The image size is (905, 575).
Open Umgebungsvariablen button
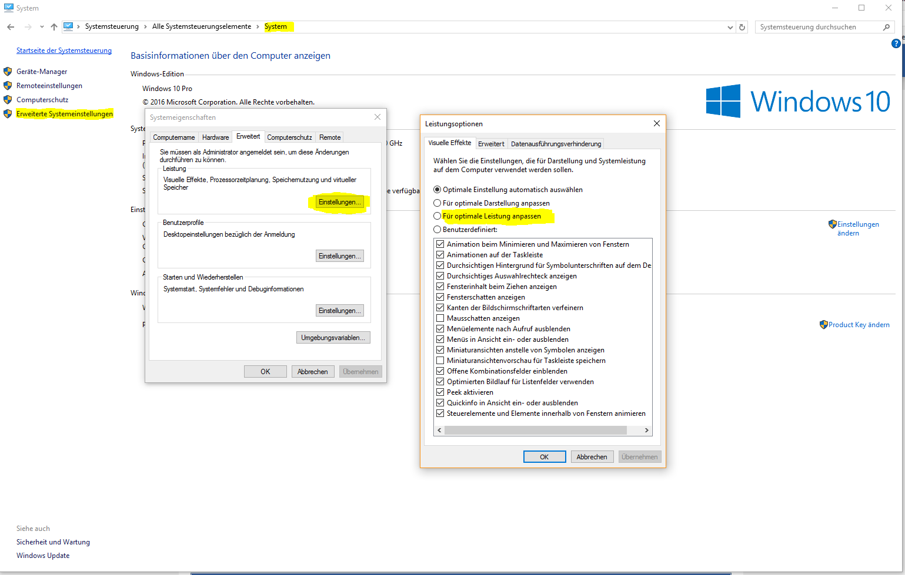tap(333, 338)
